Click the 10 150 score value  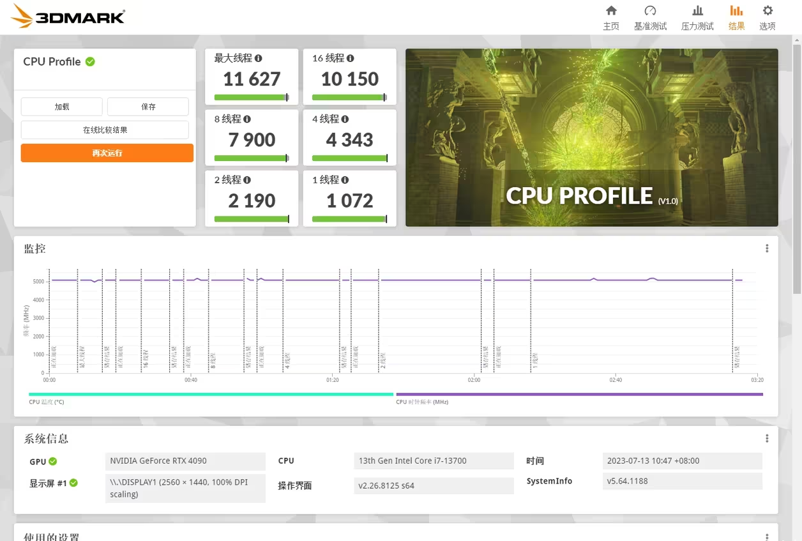click(x=350, y=79)
